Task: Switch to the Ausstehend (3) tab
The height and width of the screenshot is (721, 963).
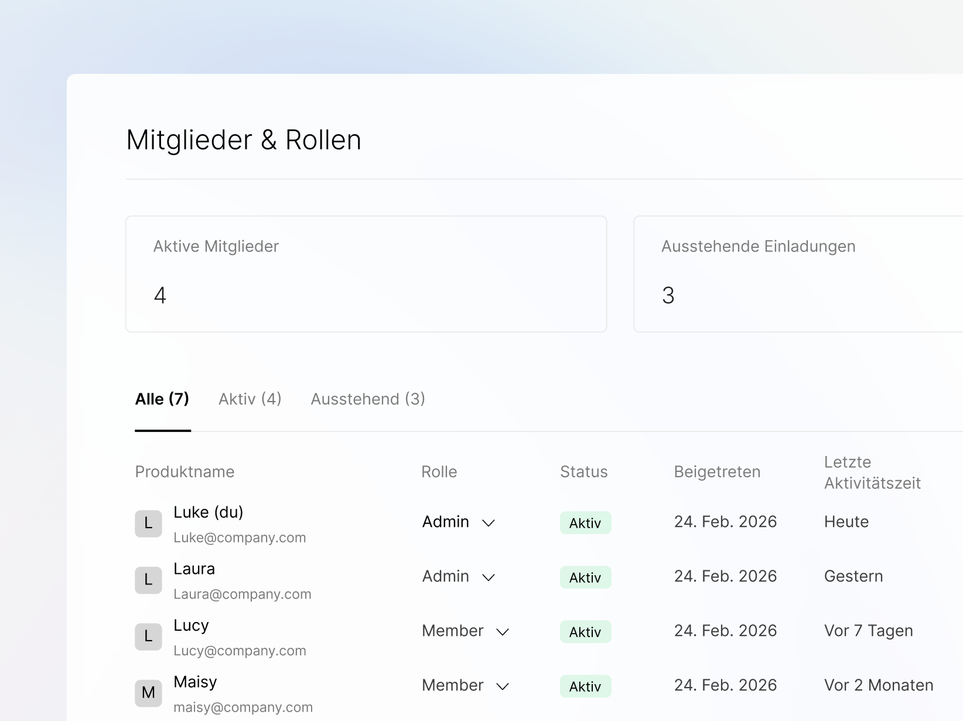Action: 368,399
